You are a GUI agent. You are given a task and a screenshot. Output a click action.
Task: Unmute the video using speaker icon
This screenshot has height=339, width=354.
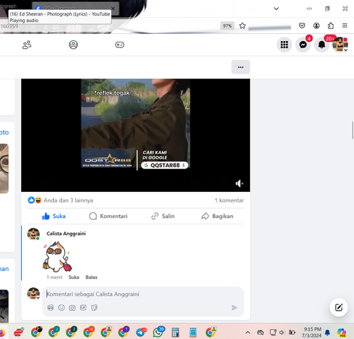[239, 183]
